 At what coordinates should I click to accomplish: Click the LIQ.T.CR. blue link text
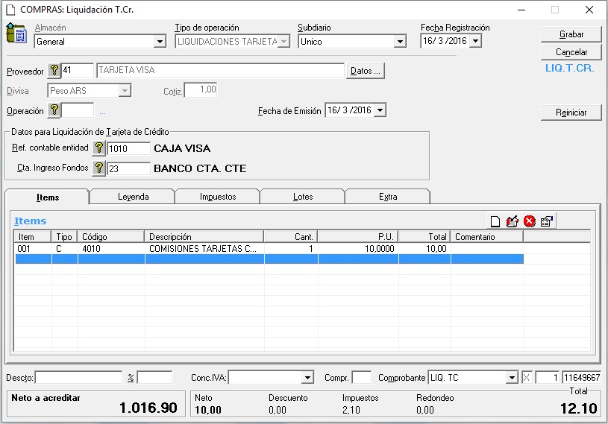tap(570, 68)
